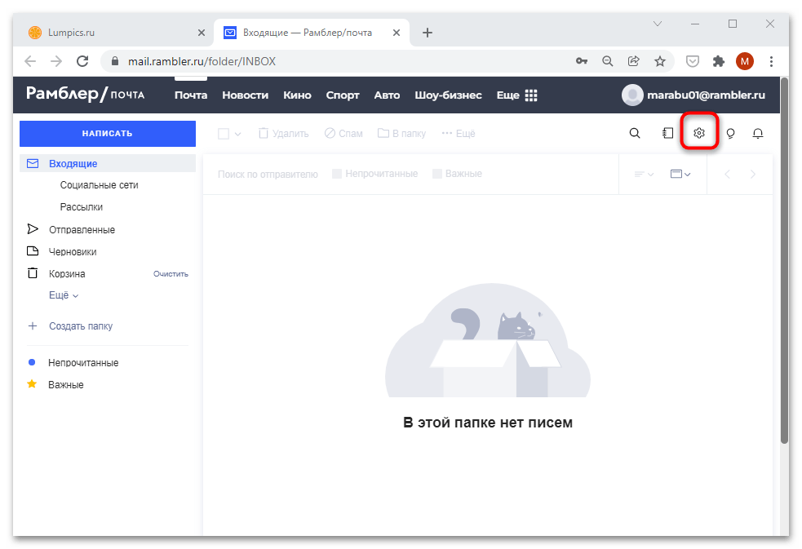This screenshot has width=802, height=549.
Task: Click the mail search magnifier icon
Action: tap(635, 133)
